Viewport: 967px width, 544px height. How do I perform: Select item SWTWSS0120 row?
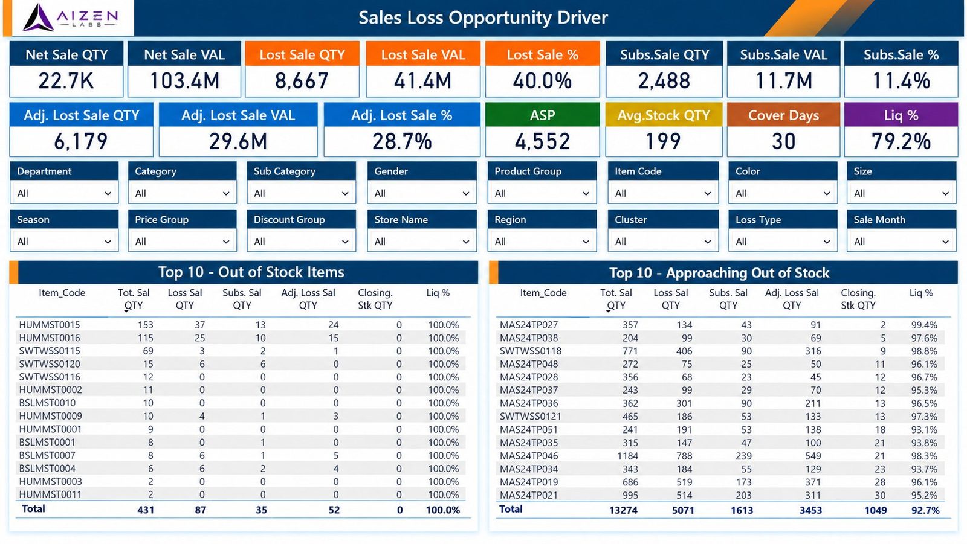242,364
